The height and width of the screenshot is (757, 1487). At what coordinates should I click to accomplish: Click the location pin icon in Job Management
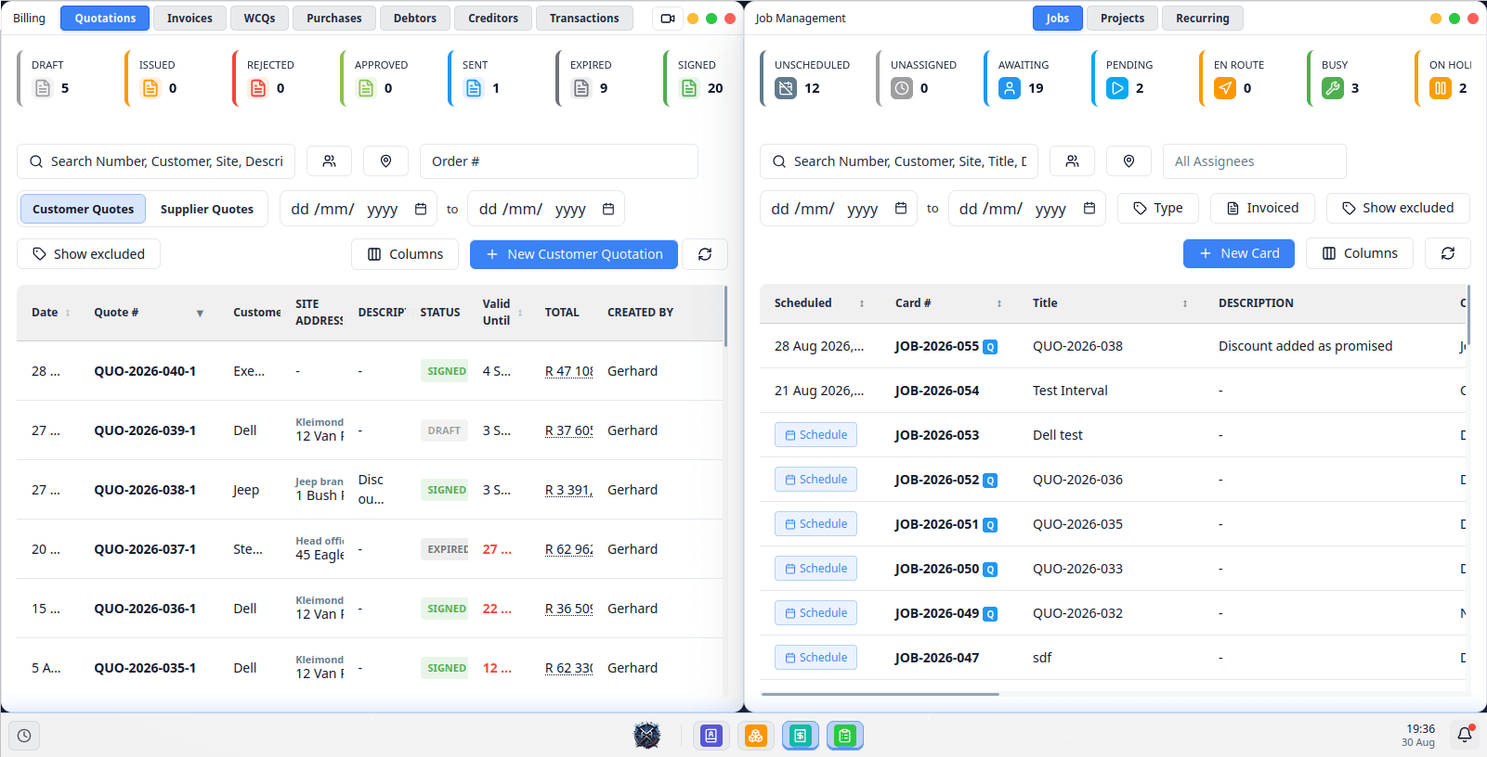pyautogui.click(x=1129, y=161)
